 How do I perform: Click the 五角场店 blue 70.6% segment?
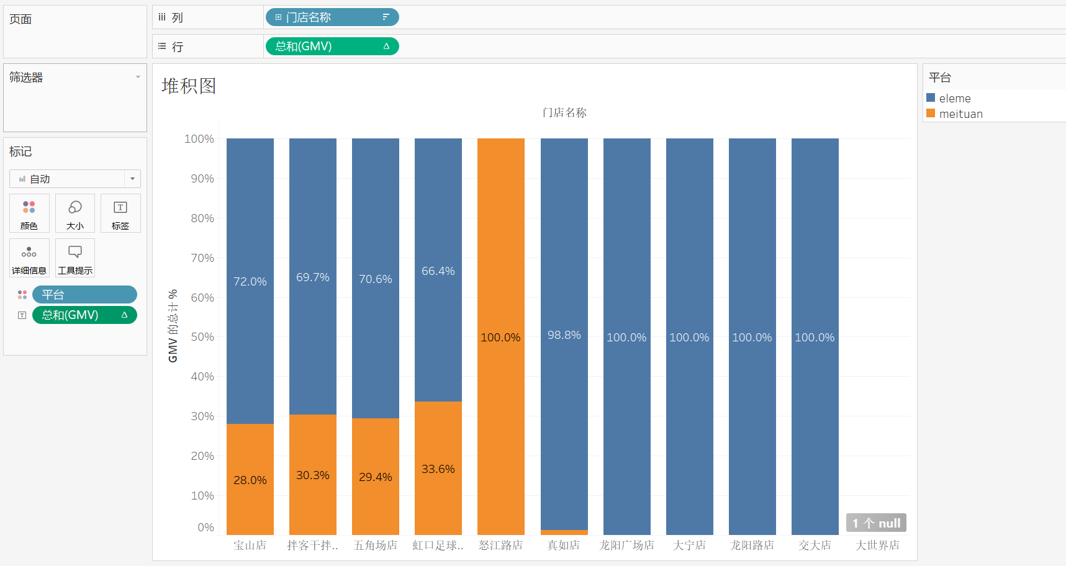[x=376, y=279]
